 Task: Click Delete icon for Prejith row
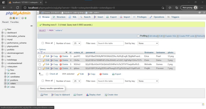[x=61, y=68]
